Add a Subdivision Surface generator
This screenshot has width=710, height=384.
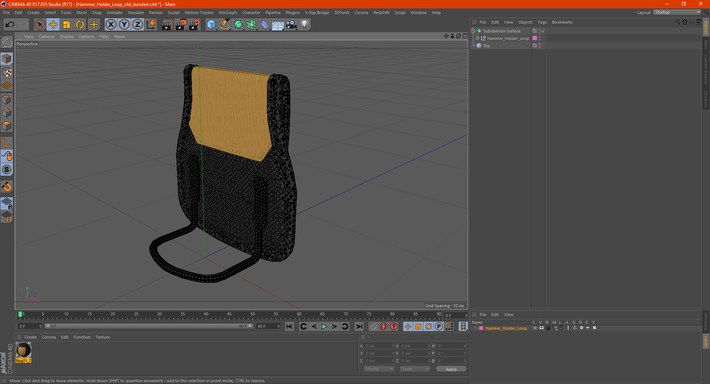[x=238, y=25]
